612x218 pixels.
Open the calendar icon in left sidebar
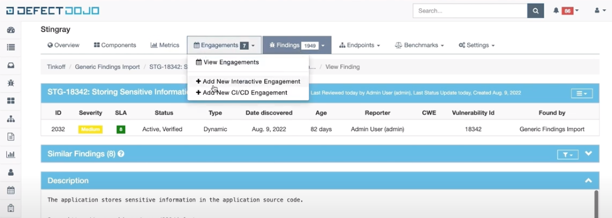tap(11, 190)
